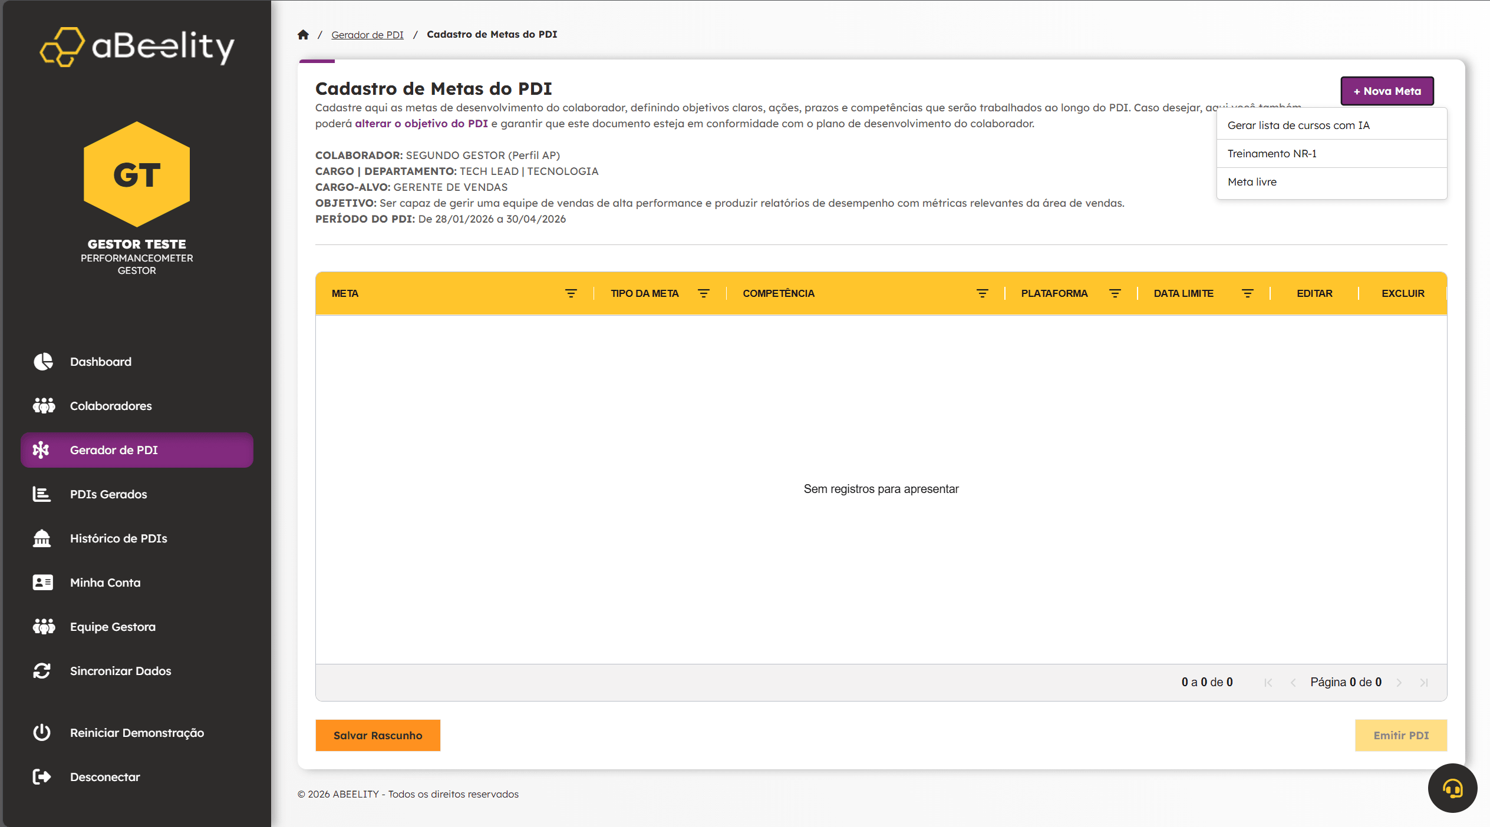Select the Equipe Gestora sidebar icon
This screenshot has width=1490, height=827.
point(43,626)
